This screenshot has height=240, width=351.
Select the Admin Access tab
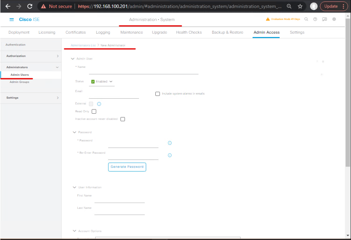click(266, 32)
